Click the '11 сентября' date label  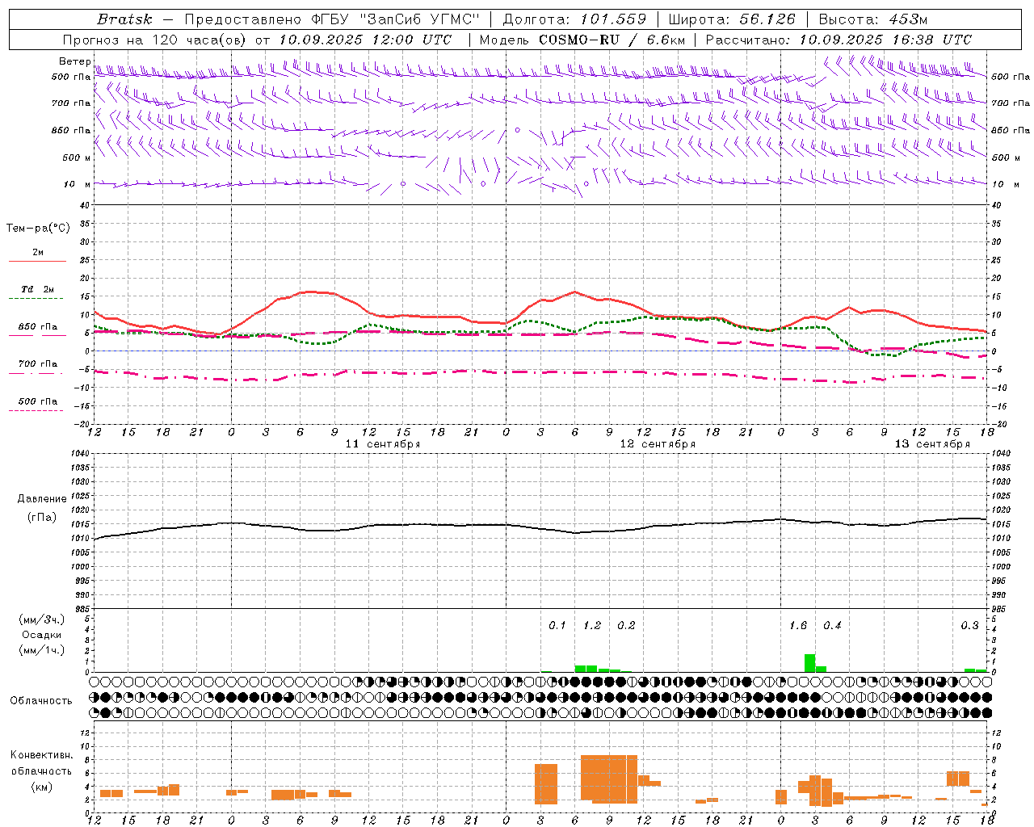[383, 444]
